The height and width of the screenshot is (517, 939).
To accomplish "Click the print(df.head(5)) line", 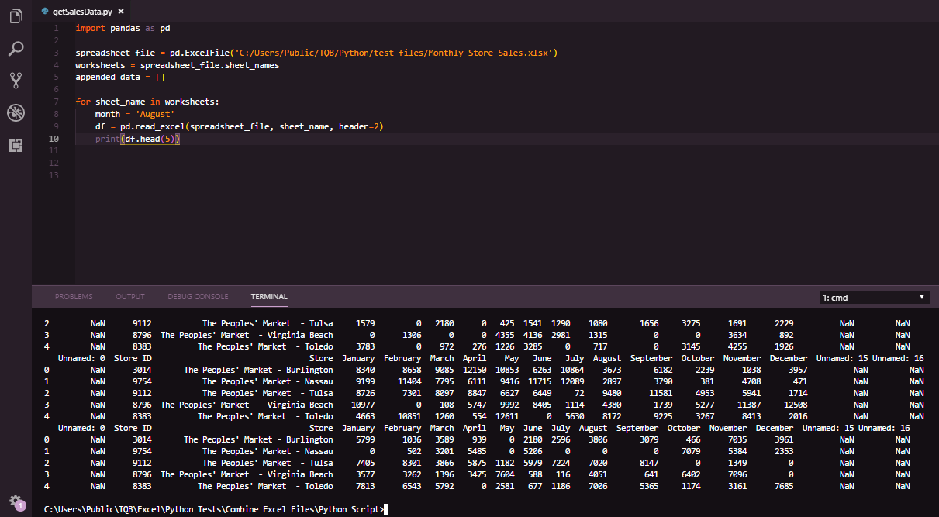I will pos(137,139).
